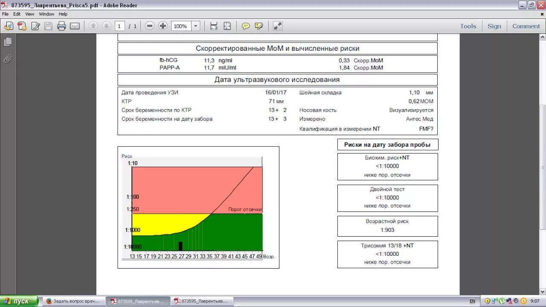The width and height of the screenshot is (546, 307).
Task: Open the zoom level dropdown arrow
Action: pyautogui.click(x=196, y=26)
